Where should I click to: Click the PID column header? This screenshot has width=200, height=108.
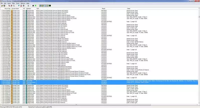click(x=24, y=9)
